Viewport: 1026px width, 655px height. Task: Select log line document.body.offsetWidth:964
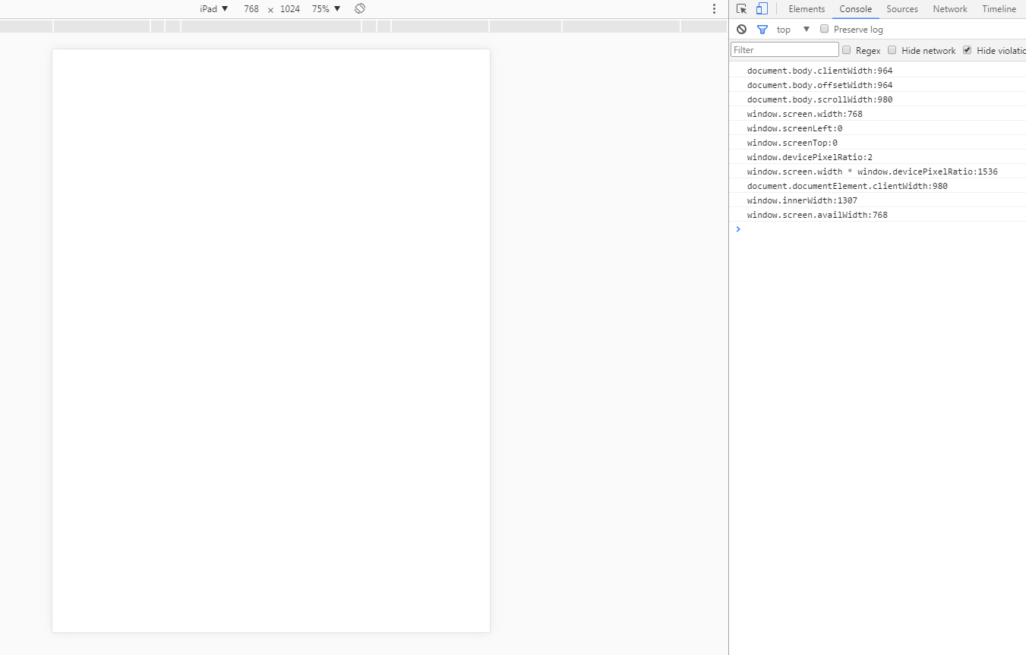877,85
